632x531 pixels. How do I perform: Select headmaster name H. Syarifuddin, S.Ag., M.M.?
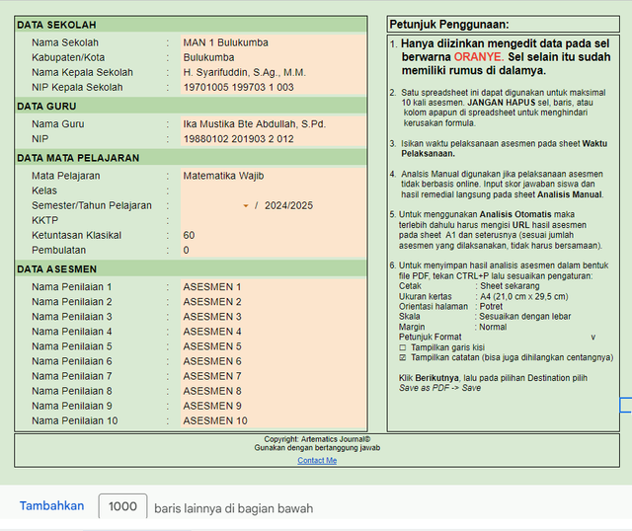274,72
